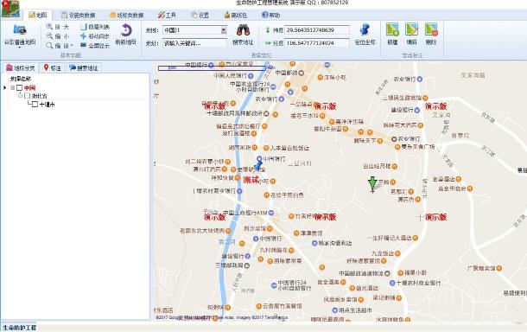Image resolution: width=527 pixels, height=332 pixels.
Task: Open the 工具 ribbon tab
Action: [168, 16]
